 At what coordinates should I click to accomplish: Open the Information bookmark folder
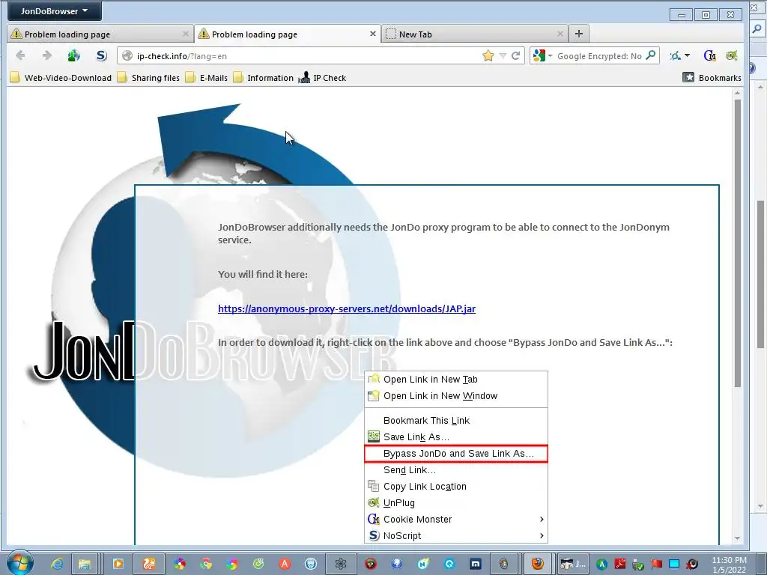click(263, 78)
